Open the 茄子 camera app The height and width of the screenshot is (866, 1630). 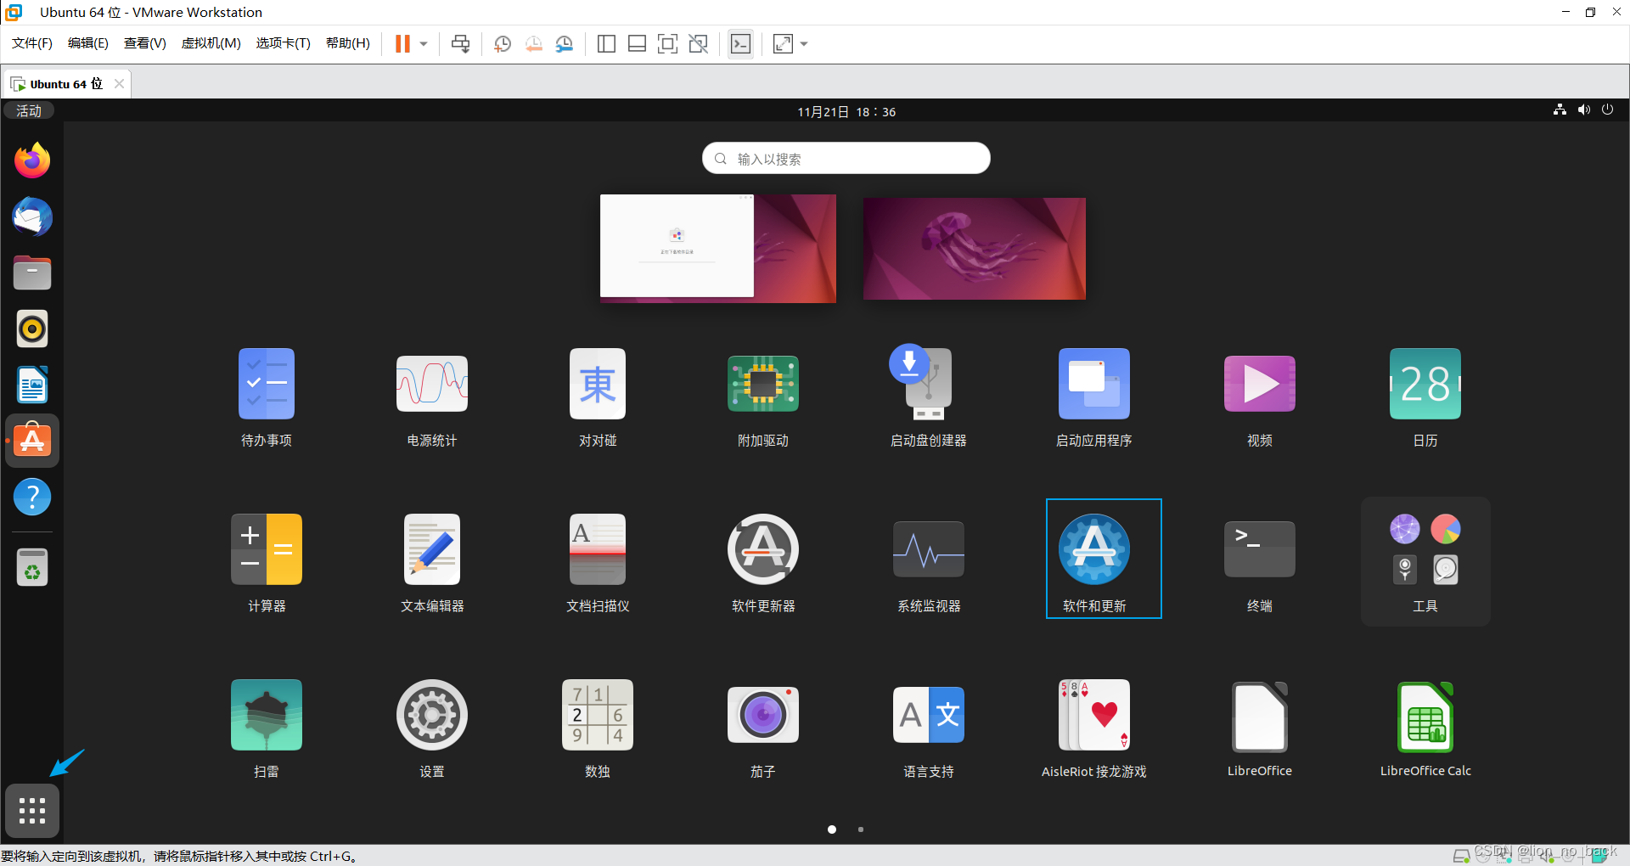pos(762,715)
